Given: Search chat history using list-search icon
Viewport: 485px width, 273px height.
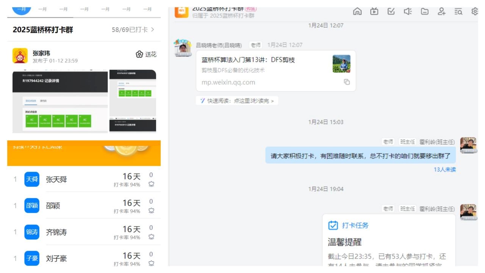Looking at the screenshot, I should [x=458, y=11].
